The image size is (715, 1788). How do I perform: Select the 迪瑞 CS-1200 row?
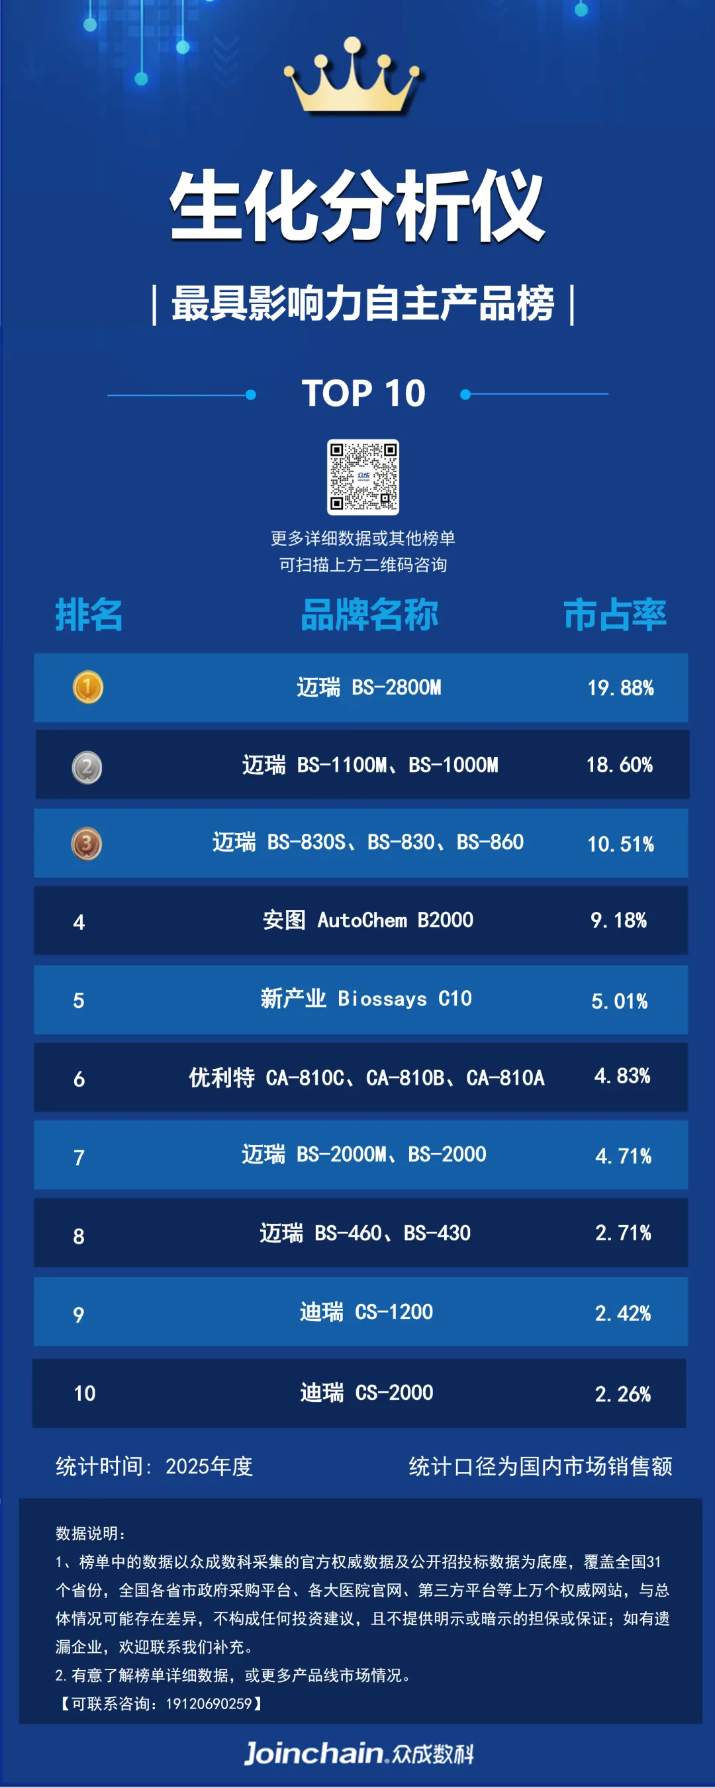coord(361,1311)
